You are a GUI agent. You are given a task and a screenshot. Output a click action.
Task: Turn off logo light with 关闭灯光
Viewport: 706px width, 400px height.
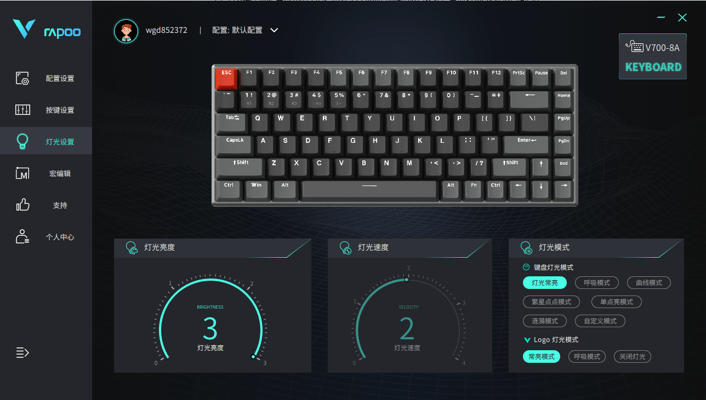coord(633,357)
